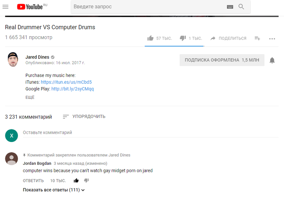Dislike the video with thumbs down

183,38
